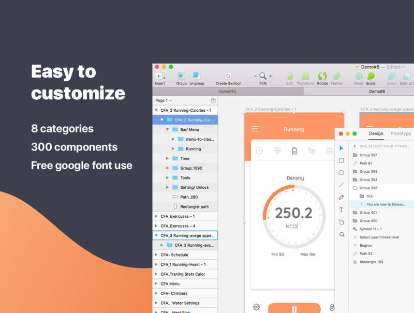The width and height of the screenshot is (414, 313).
Task: Switch to the Prototype tab
Action: coord(401,133)
